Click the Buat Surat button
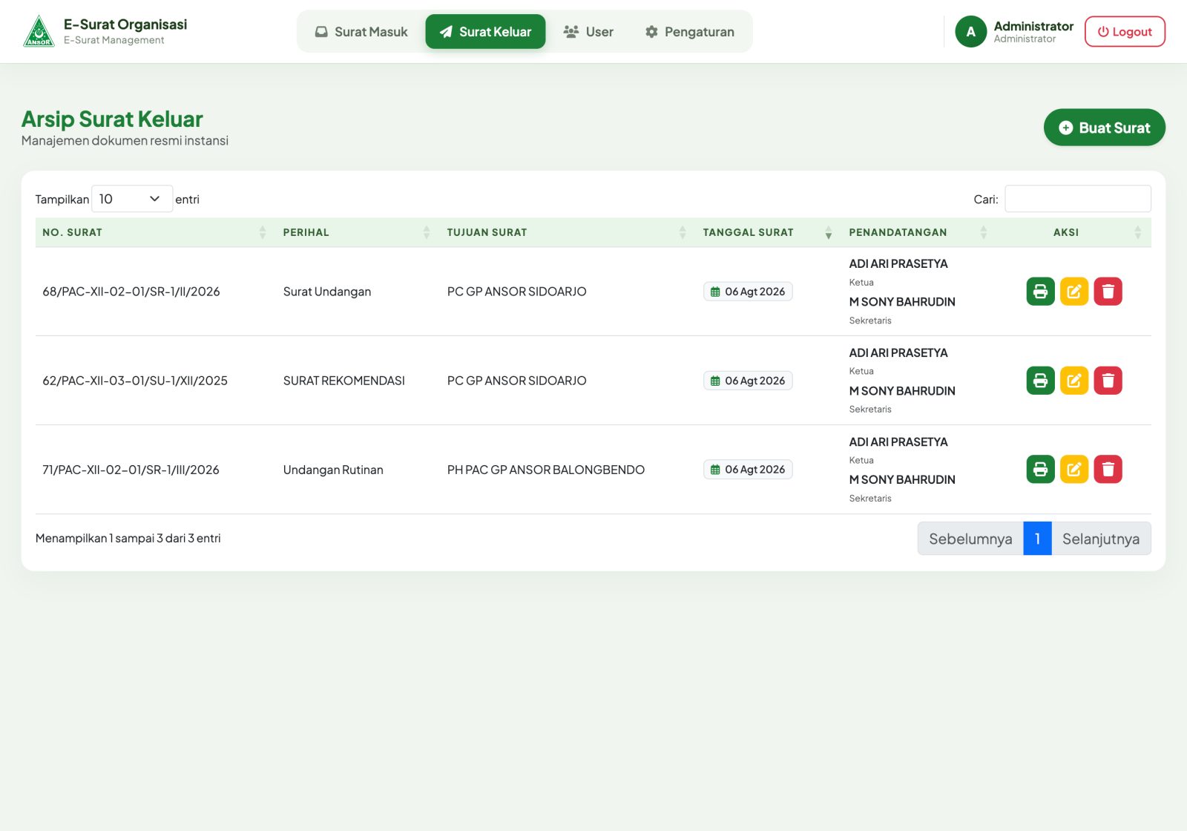 coord(1104,128)
